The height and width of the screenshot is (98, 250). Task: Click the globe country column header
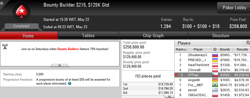(215, 50)
